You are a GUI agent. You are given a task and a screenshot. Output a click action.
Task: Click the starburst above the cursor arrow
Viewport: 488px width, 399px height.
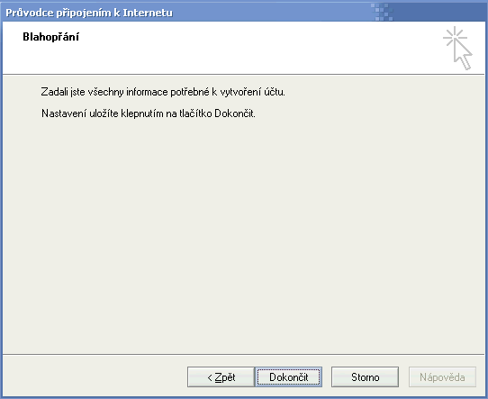point(455,37)
